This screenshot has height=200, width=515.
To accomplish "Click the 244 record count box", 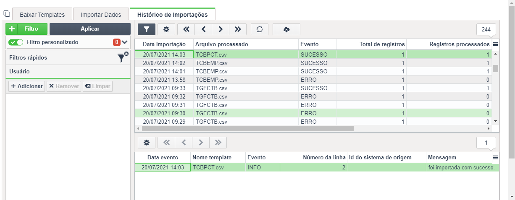I will 486,29.
